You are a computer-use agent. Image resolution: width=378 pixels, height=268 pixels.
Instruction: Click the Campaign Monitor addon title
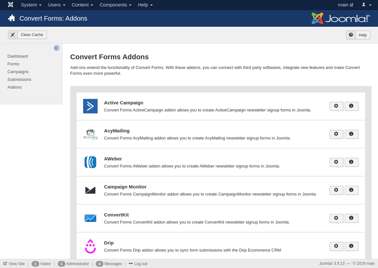coord(125,187)
